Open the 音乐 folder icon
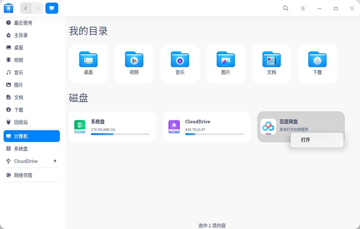The height and width of the screenshot is (229, 360). (x=180, y=60)
